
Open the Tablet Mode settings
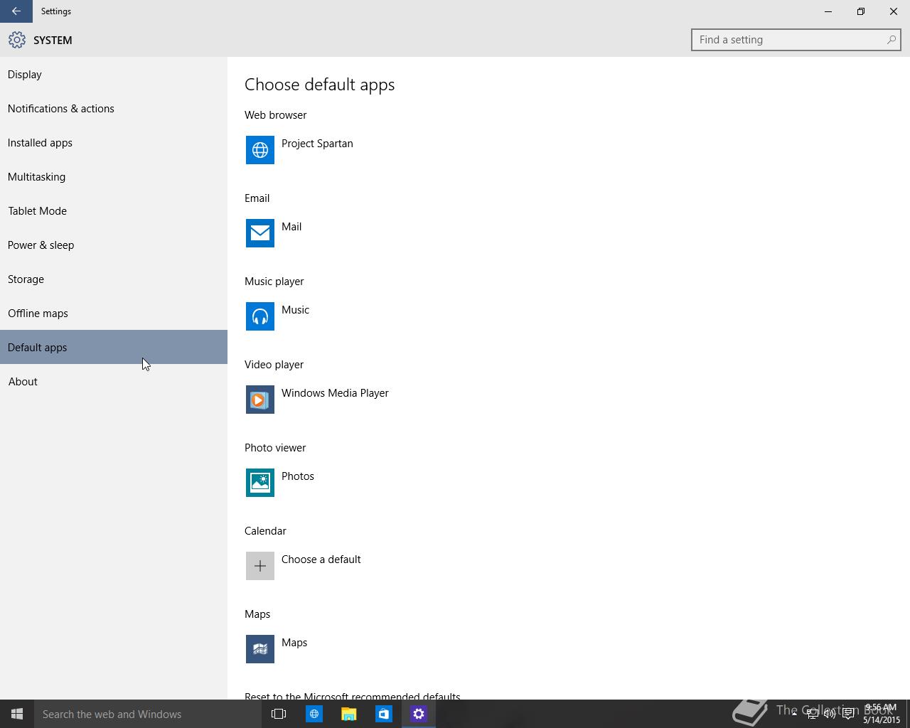[x=114, y=211]
